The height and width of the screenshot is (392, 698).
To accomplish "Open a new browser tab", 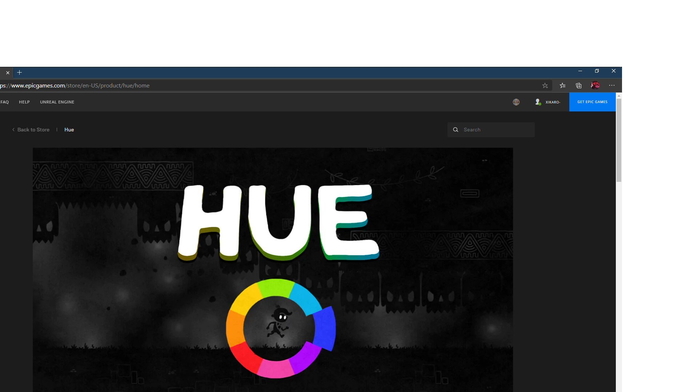I will tap(20, 73).
